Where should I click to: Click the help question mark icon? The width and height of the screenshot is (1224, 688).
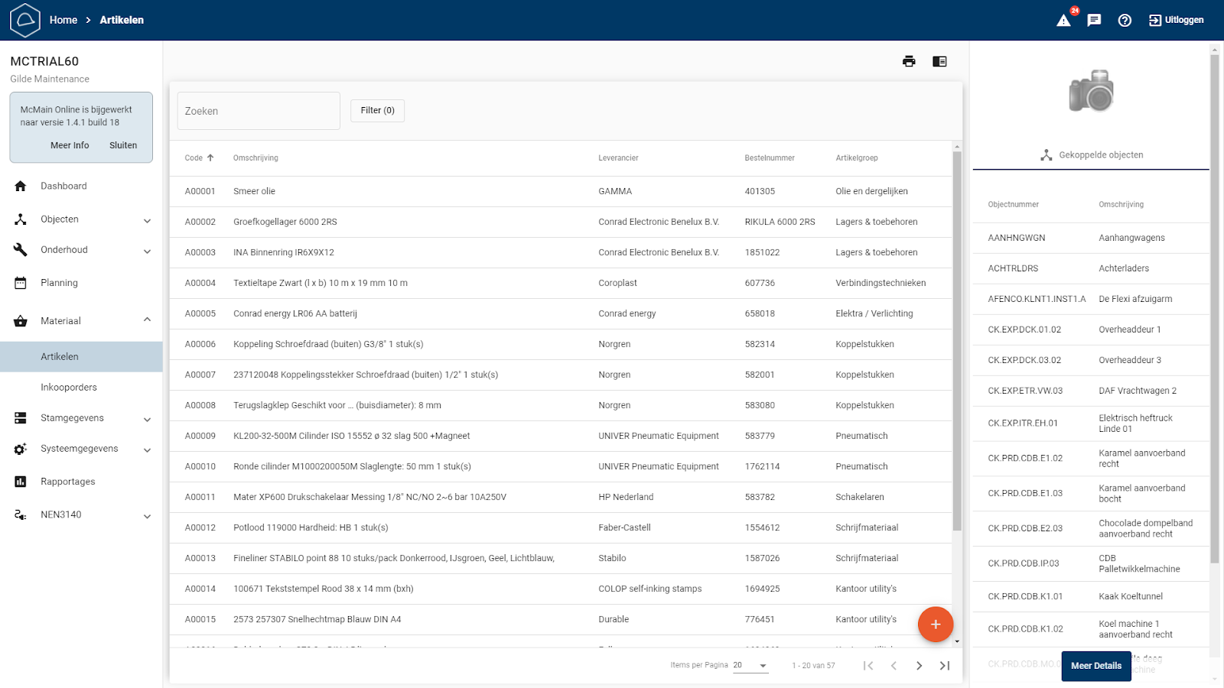tap(1125, 21)
